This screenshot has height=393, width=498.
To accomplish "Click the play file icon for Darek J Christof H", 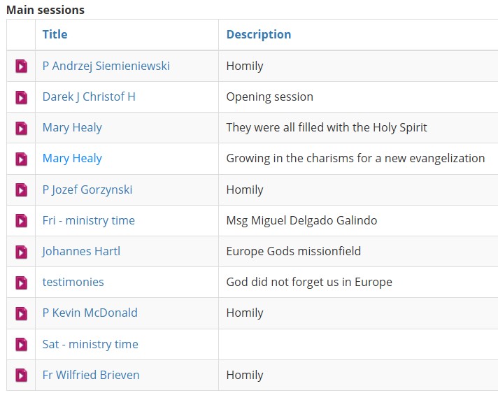I will coord(21,97).
